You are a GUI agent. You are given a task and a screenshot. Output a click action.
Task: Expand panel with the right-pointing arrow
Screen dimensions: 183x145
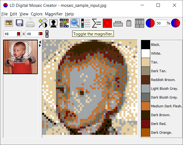[x=40, y=45]
